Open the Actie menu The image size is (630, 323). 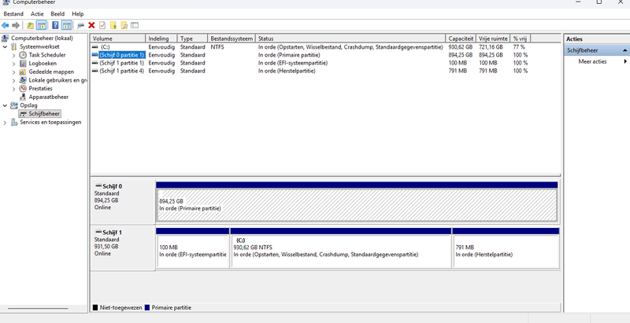pyautogui.click(x=37, y=14)
